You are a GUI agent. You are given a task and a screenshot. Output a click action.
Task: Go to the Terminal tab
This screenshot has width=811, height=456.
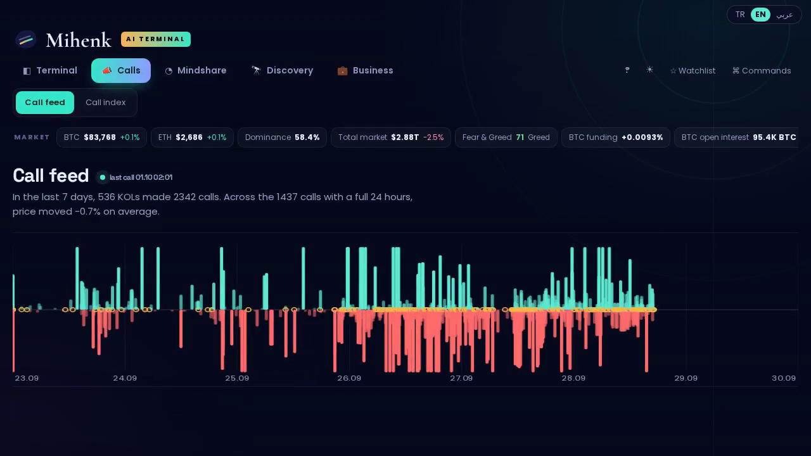(50, 70)
